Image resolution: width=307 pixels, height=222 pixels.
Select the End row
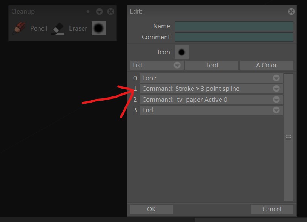pos(211,110)
